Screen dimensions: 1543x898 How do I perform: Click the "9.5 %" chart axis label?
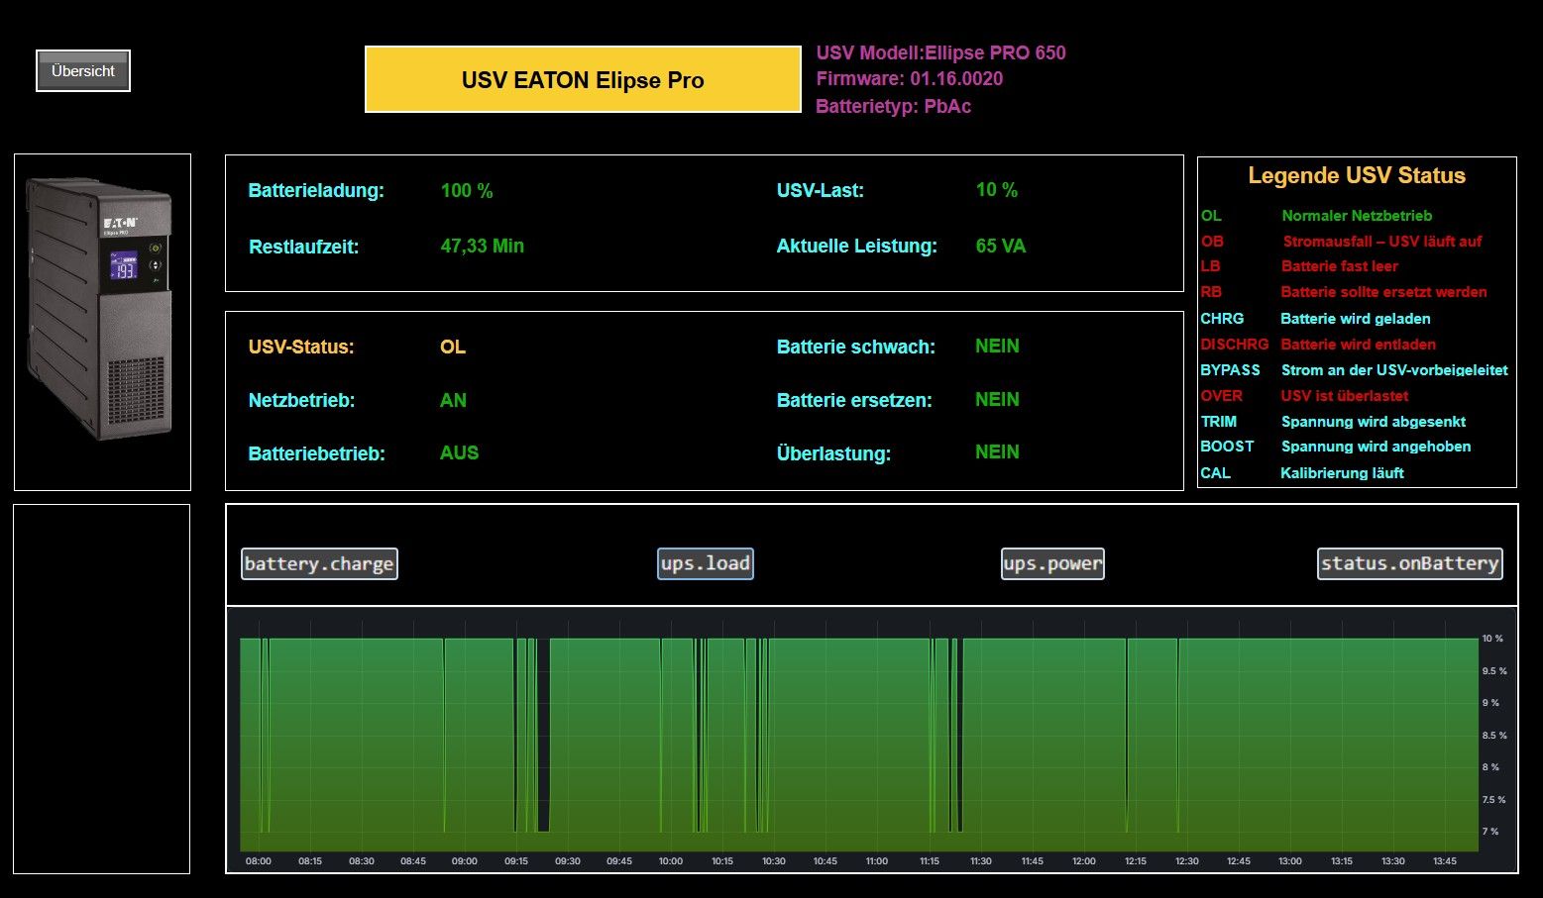point(1494,671)
